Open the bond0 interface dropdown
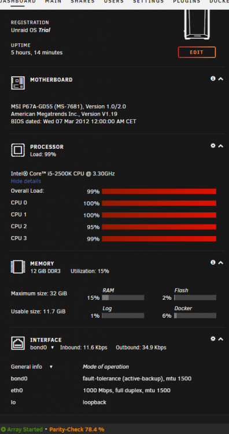Image resolution: width=229 pixels, height=434 pixels. point(42,347)
